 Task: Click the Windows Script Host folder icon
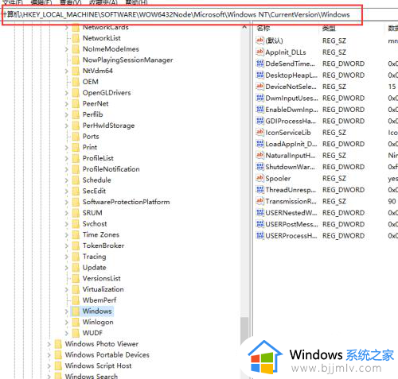pos(58,365)
